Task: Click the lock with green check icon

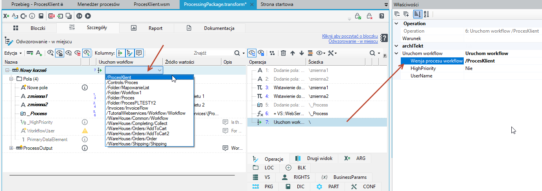Action: (358, 16)
